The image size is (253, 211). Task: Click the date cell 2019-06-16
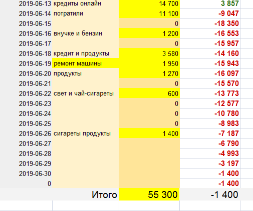click(x=26, y=33)
